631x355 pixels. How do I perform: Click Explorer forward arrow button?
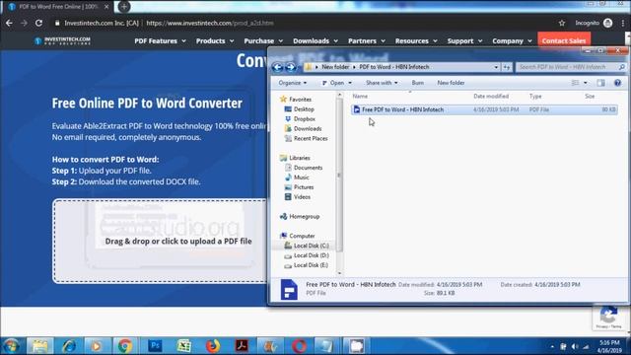coord(290,67)
